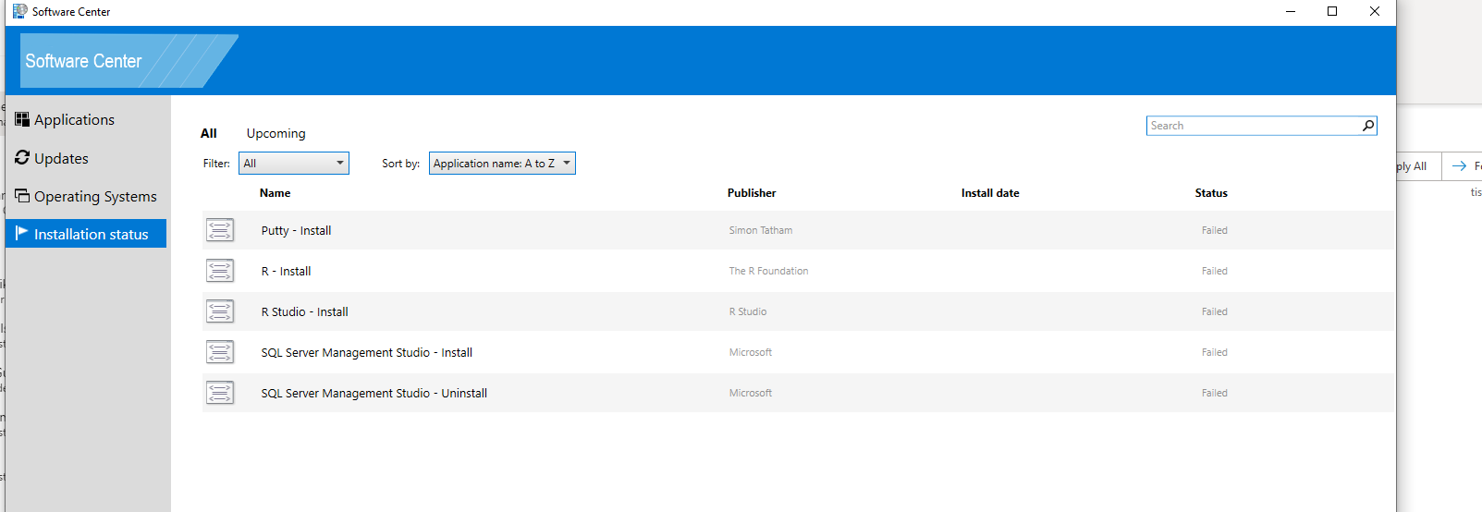This screenshot has width=1482, height=512.
Task: Select the R Studio - Install entry
Action: pos(304,312)
